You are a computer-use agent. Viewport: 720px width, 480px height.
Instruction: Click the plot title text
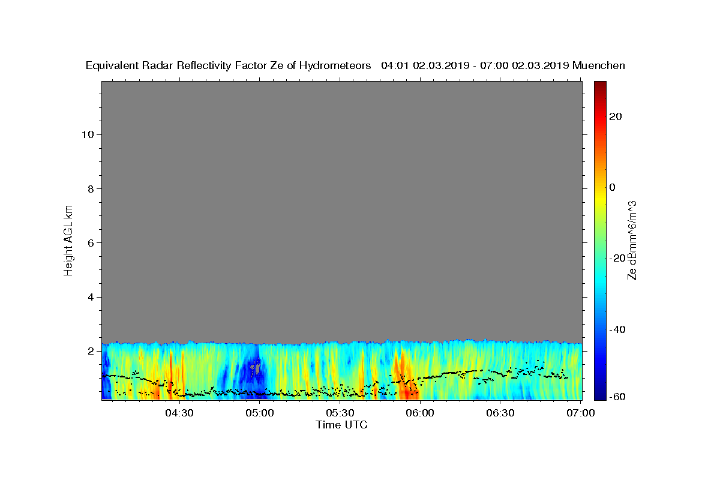click(355, 65)
